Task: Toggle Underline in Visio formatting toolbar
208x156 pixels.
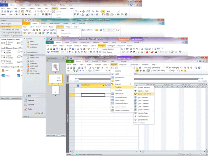Action: click(23, 15)
